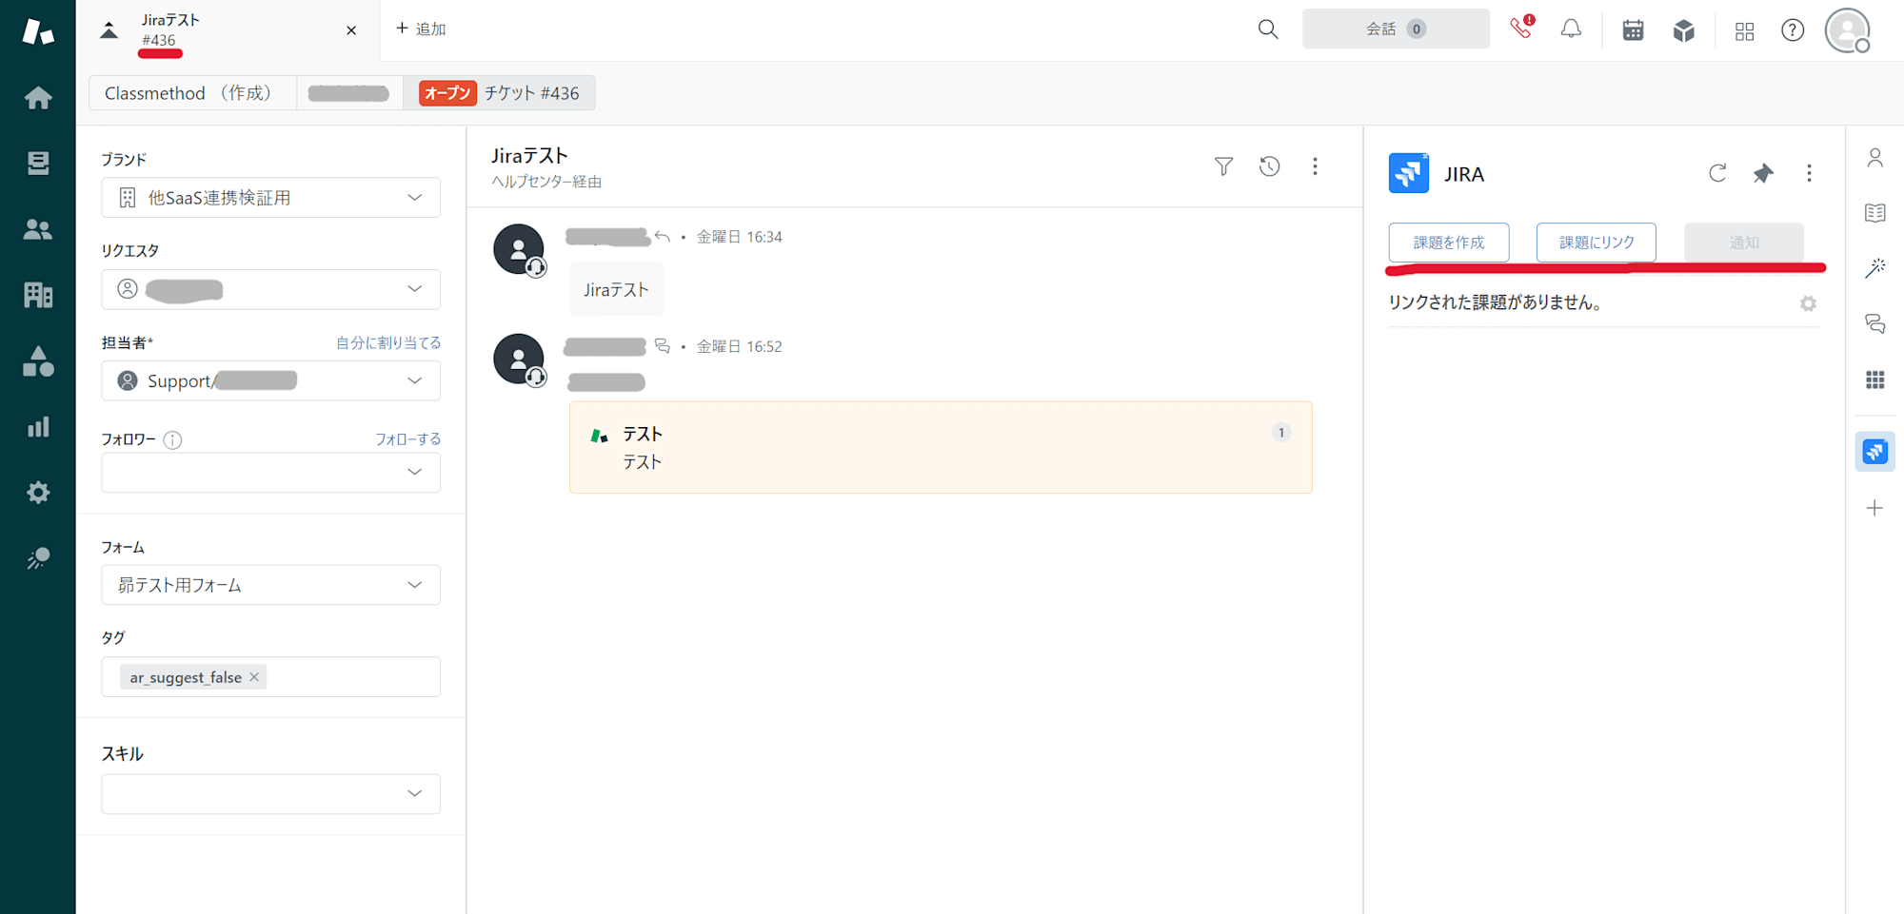
Task: Click 自分に割り当てる link
Action: tap(388, 343)
